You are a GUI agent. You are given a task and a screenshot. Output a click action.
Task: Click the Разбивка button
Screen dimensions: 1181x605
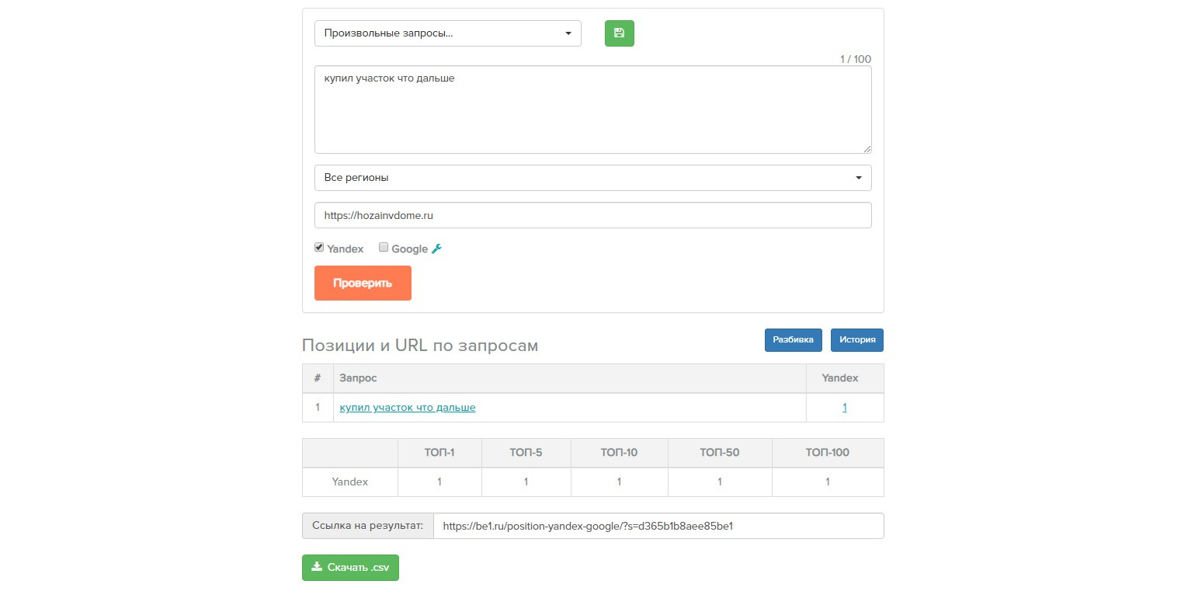[793, 340]
